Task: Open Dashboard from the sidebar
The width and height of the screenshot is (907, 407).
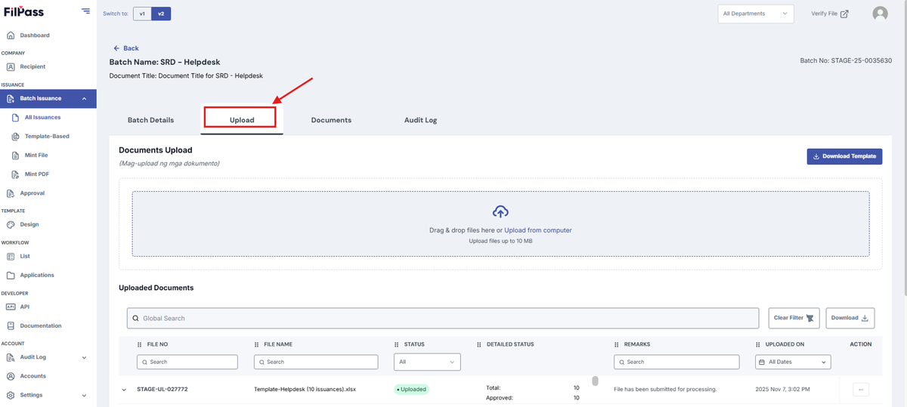Action: [35, 35]
